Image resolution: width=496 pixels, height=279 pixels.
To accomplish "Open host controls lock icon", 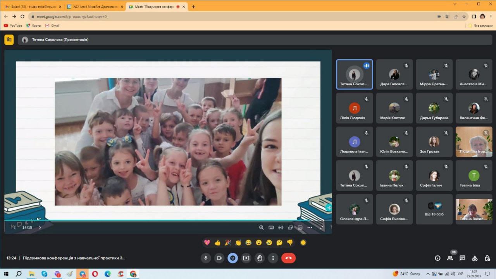I will [x=487, y=258].
